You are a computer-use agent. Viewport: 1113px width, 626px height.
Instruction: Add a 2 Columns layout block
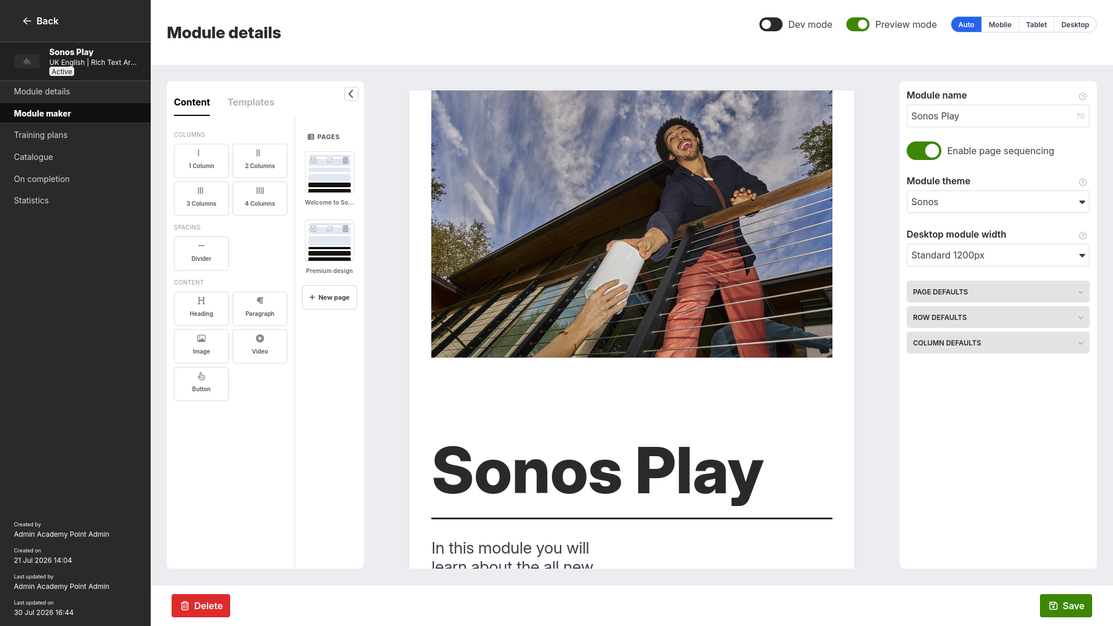click(260, 161)
